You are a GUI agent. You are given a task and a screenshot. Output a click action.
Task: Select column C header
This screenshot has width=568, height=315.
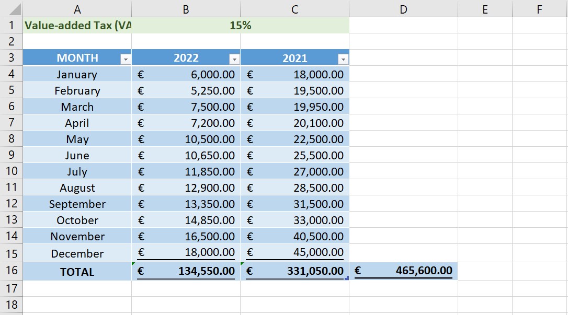pyautogui.click(x=295, y=9)
